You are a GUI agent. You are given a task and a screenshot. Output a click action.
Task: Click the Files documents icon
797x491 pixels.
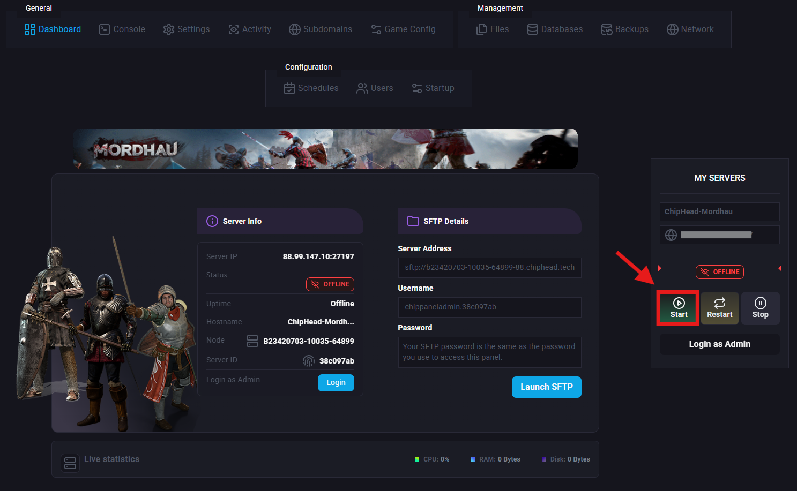point(482,29)
